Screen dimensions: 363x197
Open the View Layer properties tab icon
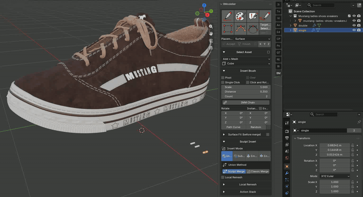[x=287, y=145]
